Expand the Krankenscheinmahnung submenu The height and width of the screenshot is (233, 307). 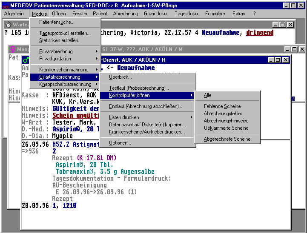[x=66, y=70]
